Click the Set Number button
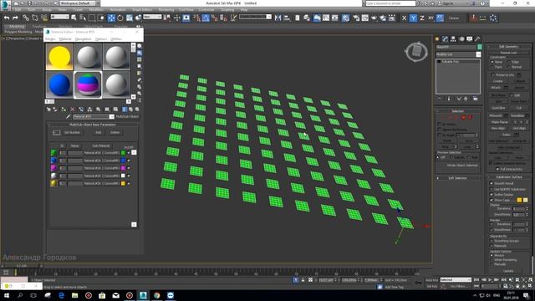Viewport: 535px width, 301px height. (x=72, y=132)
